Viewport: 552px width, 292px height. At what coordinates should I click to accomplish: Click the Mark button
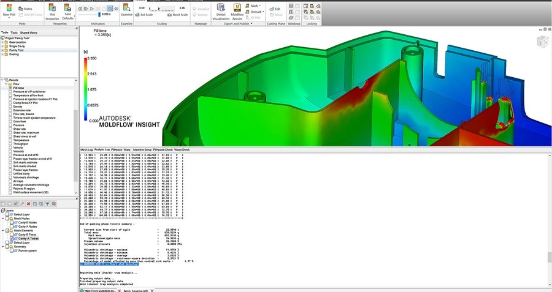coord(253,6)
